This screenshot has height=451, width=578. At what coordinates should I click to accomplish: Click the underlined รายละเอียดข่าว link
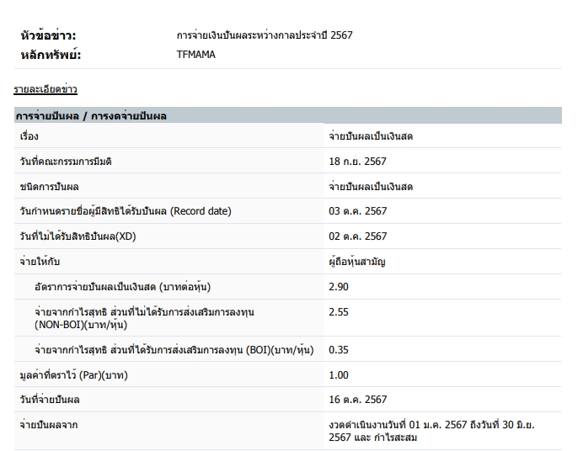45,89
